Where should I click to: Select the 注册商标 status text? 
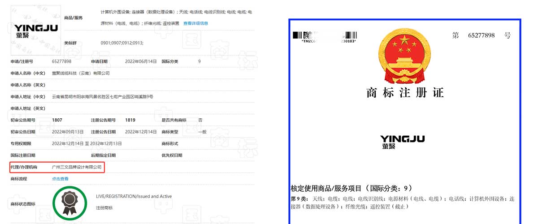click(x=104, y=208)
